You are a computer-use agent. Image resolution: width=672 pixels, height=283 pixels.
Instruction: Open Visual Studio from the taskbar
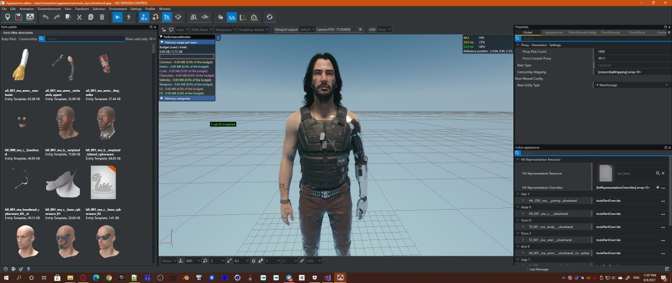point(327,278)
